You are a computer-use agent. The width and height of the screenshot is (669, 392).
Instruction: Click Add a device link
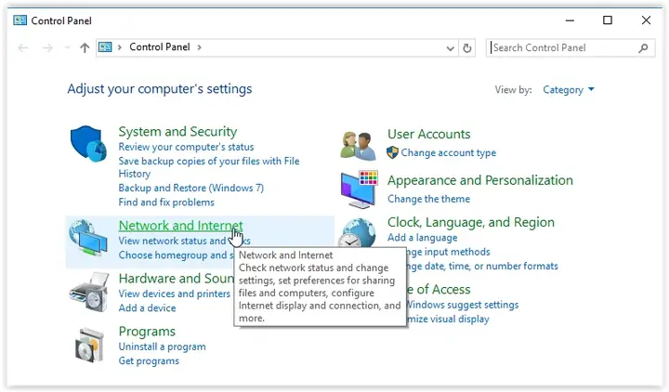coord(147,308)
